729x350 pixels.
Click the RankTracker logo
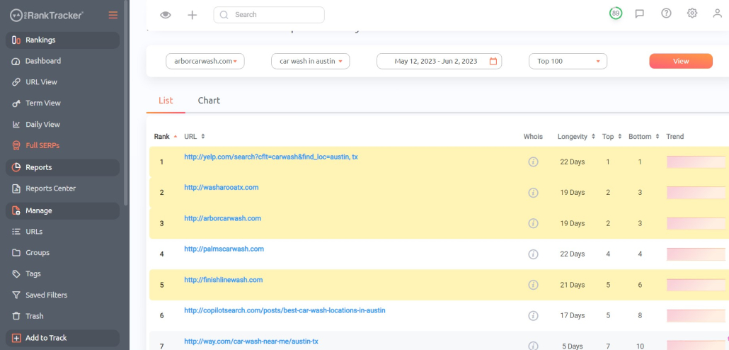pyautogui.click(x=47, y=15)
